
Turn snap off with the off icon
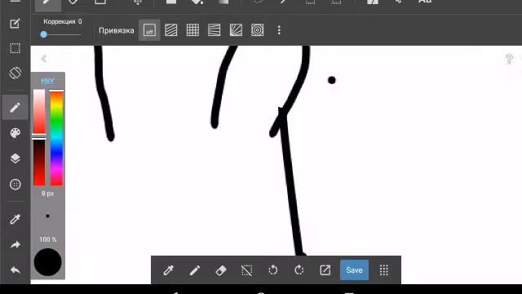[149, 30]
